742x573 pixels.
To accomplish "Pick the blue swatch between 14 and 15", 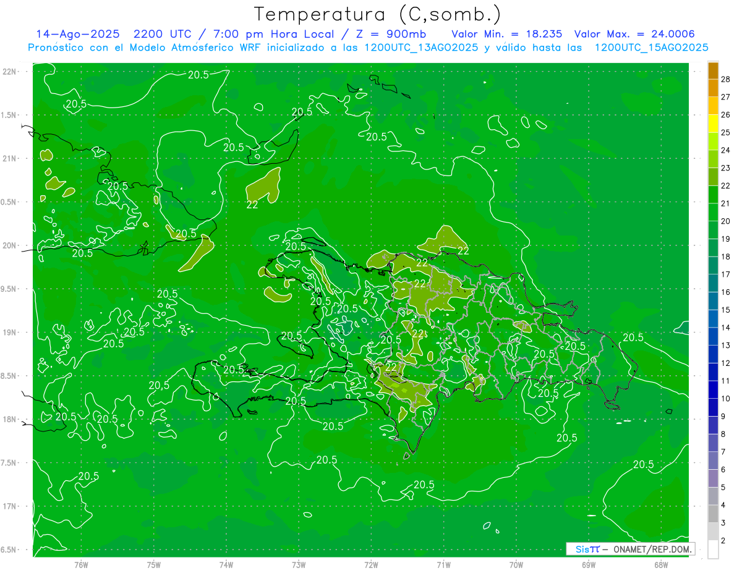I will tap(713, 319).
